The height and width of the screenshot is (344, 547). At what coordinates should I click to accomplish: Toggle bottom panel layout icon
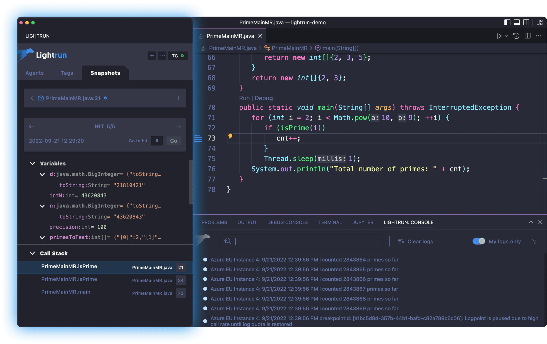tap(517, 23)
